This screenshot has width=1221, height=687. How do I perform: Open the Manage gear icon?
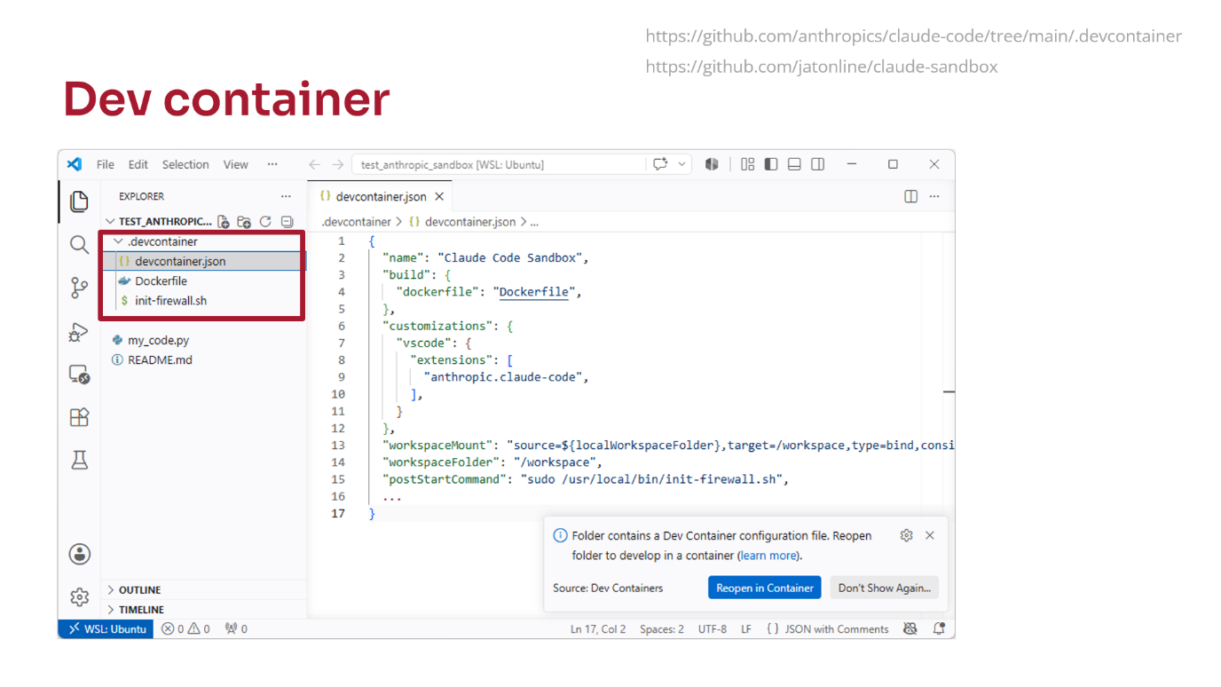click(79, 596)
